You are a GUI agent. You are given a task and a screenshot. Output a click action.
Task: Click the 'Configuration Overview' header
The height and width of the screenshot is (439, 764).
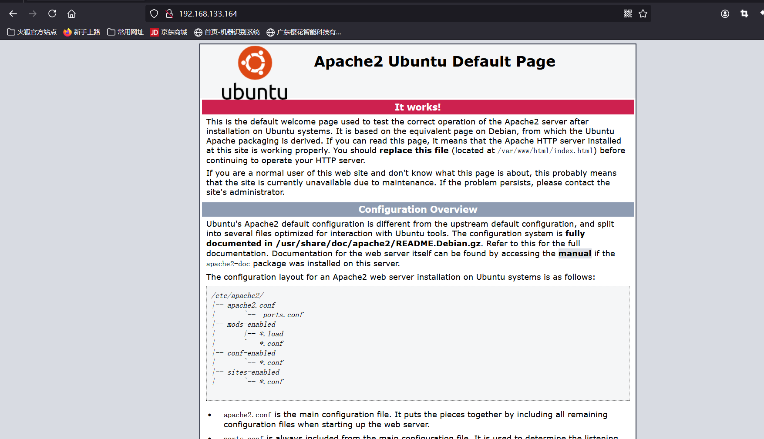tap(418, 209)
